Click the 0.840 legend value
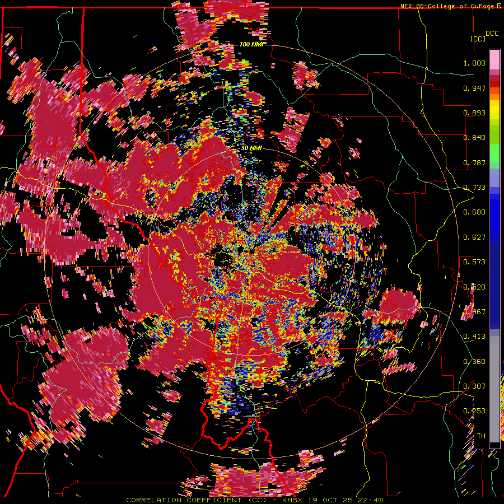Image resolution: width=504 pixels, height=504 pixels. [474, 138]
